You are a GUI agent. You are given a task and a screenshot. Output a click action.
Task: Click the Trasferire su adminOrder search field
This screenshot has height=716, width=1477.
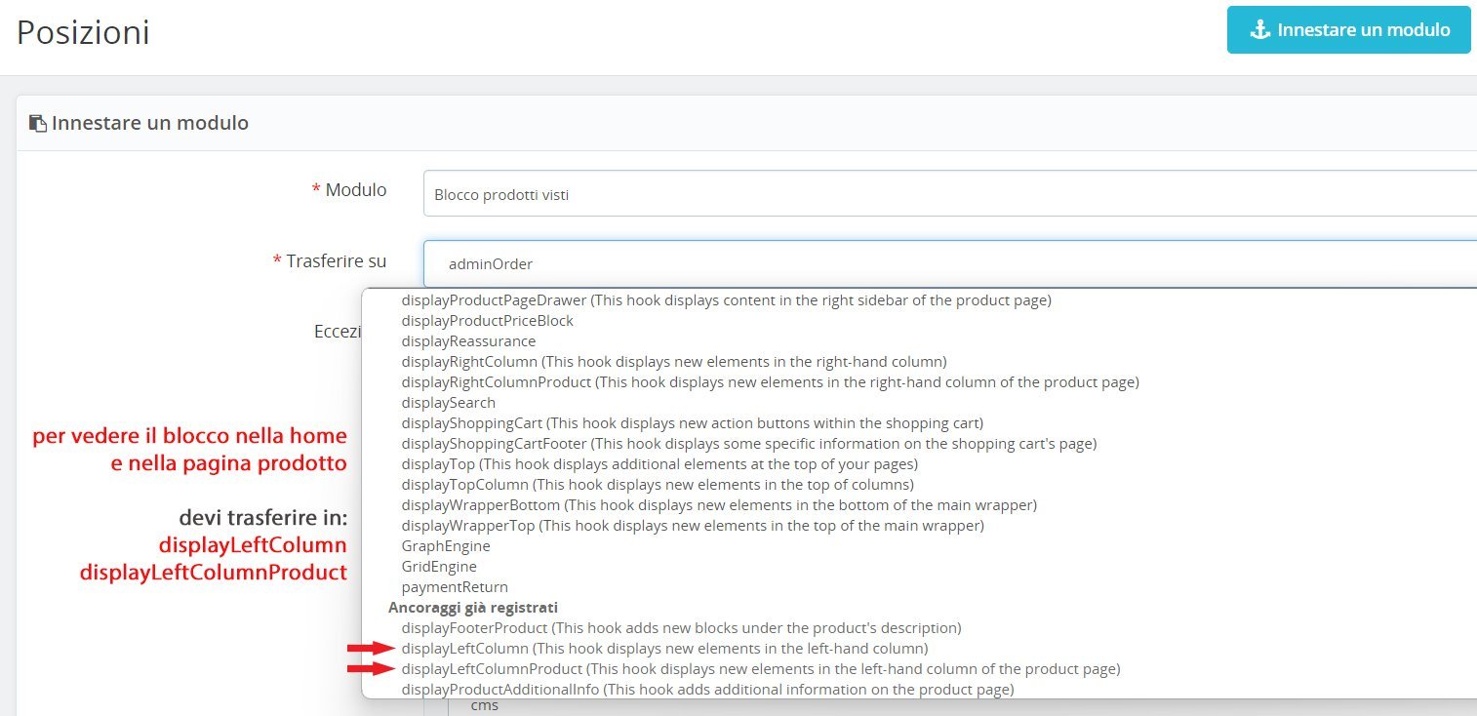[950, 263]
